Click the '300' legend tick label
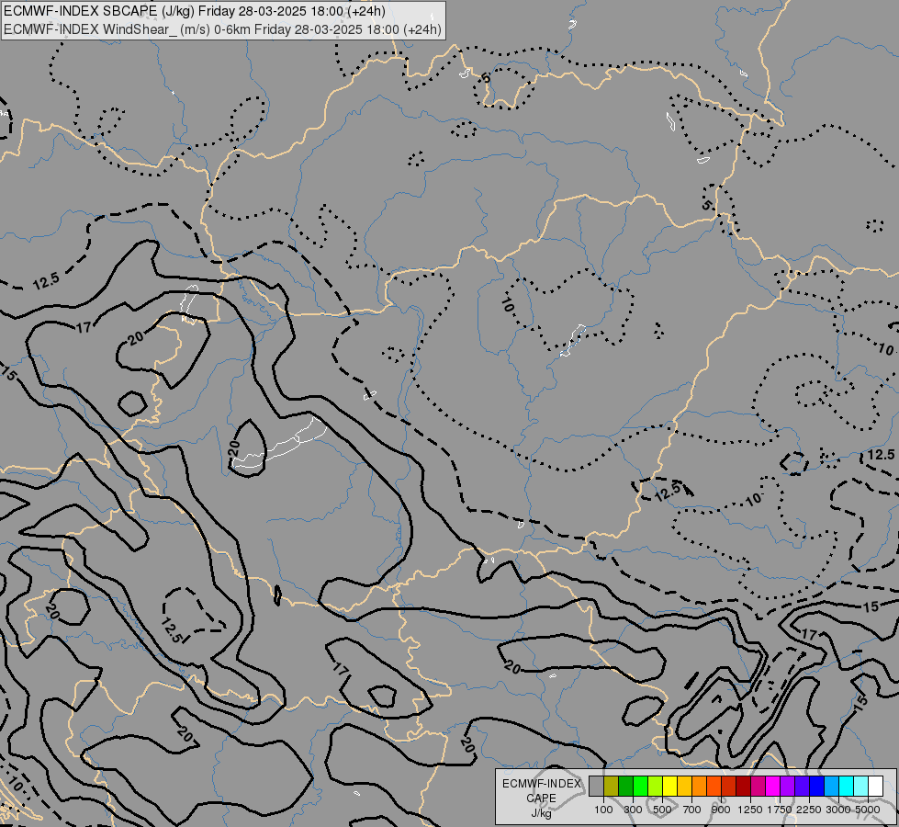The width and height of the screenshot is (899, 827). point(633,810)
